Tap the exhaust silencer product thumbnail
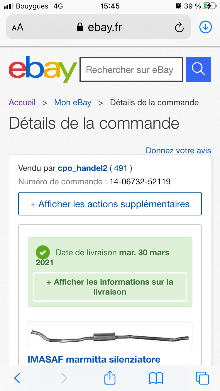 coord(110,334)
